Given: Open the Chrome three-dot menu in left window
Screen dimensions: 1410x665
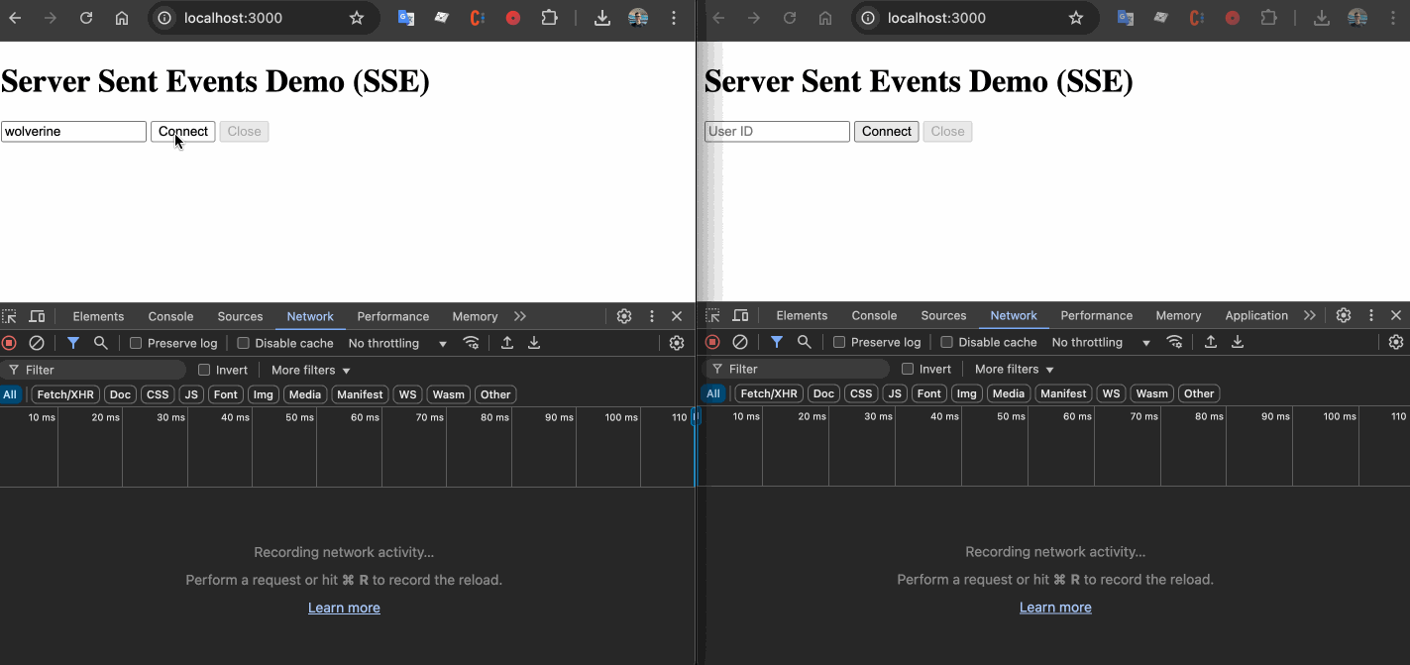Looking at the screenshot, I should (674, 18).
